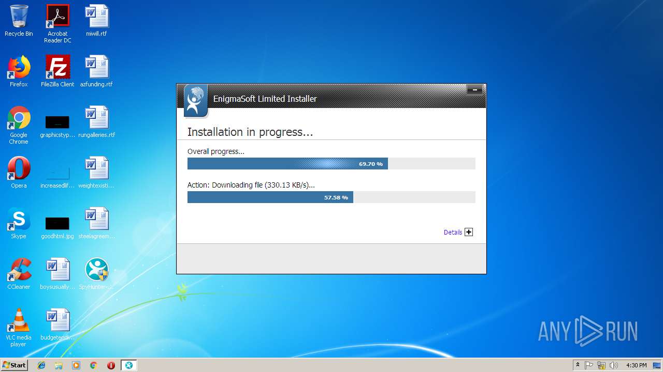Open network status tray icon
663x372 pixels.
(x=601, y=365)
